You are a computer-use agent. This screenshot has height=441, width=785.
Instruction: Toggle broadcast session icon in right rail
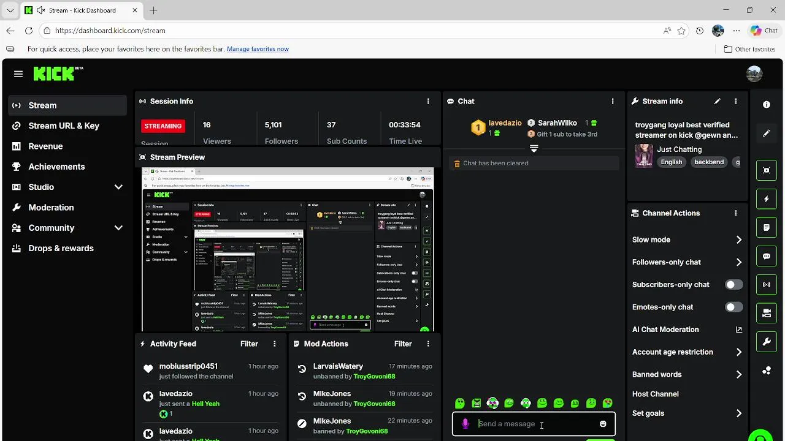point(767,285)
